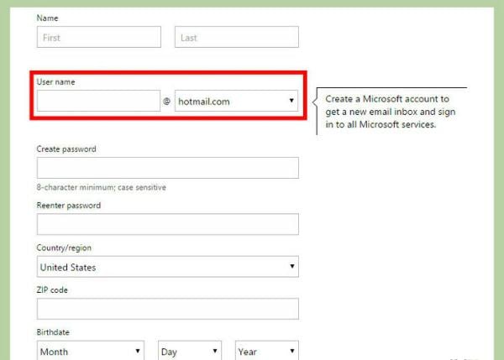Click the 'ZIP code' label
Viewport: 504px width, 360px height.
[x=52, y=290]
